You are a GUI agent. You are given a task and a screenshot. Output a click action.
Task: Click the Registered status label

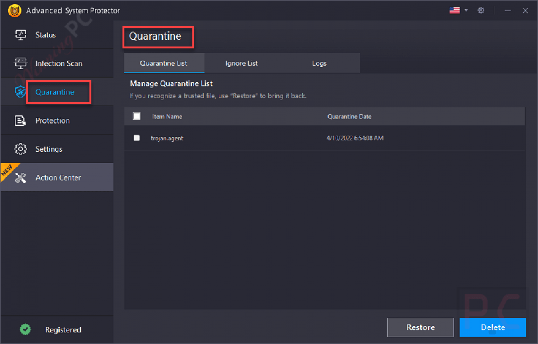[63, 330]
